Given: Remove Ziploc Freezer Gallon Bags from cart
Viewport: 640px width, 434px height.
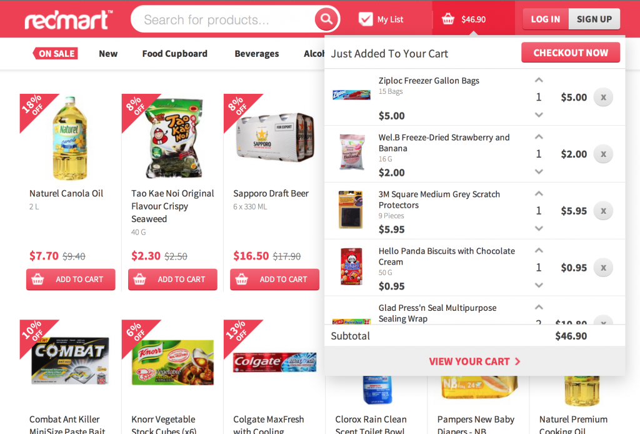Looking at the screenshot, I should pos(603,97).
